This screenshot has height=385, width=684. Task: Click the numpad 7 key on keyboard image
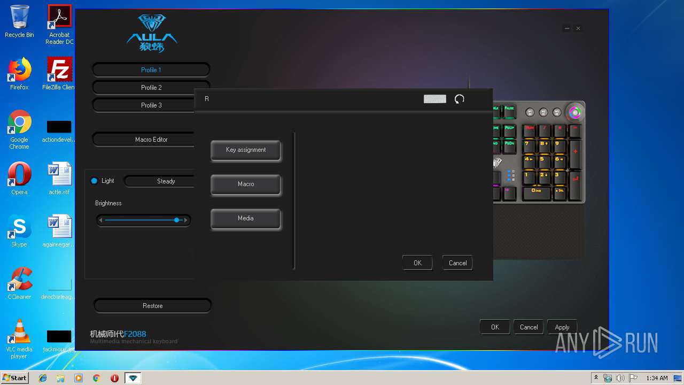pyautogui.click(x=529, y=146)
